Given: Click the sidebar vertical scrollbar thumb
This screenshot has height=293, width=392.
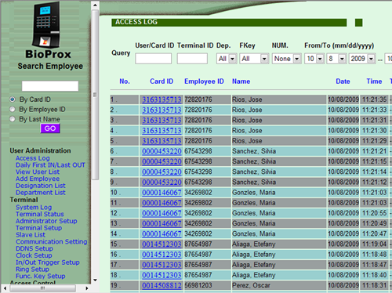Looking at the screenshot, I should pyautogui.click(x=95, y=95).
